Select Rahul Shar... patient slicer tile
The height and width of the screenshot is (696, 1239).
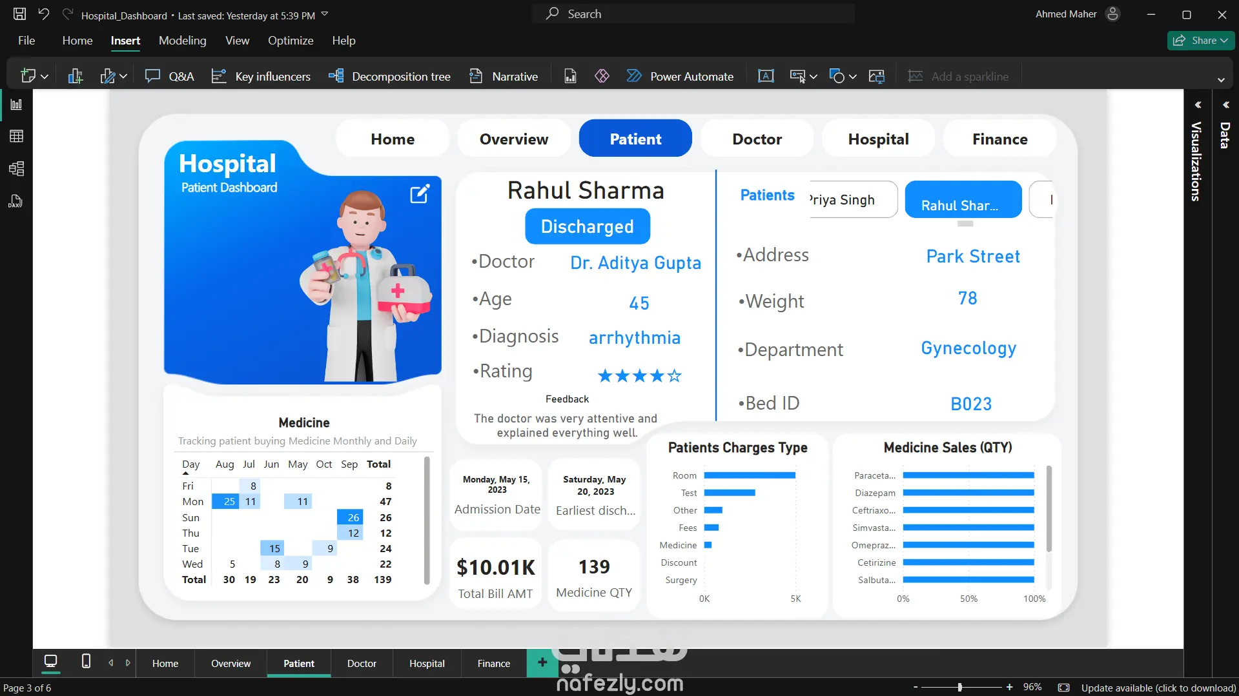pyautogui.click(x=963, y=200)
